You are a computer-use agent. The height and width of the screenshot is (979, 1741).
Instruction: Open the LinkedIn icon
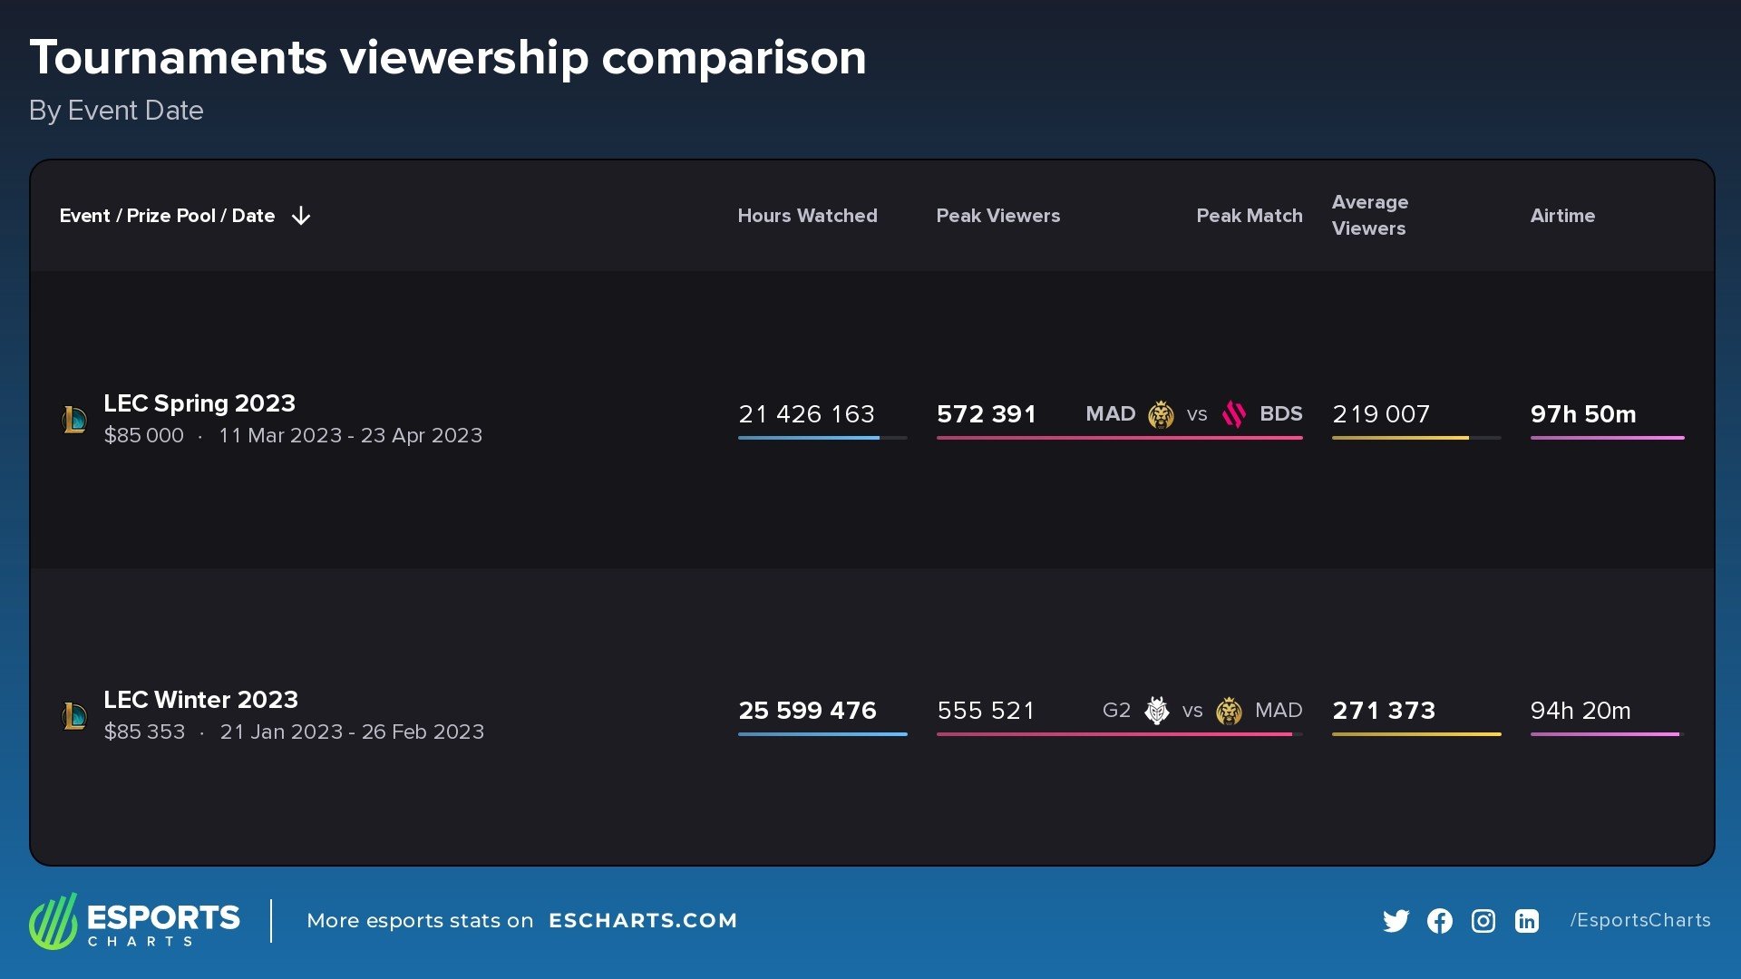pyautogui.click(x=1526, y=921)
